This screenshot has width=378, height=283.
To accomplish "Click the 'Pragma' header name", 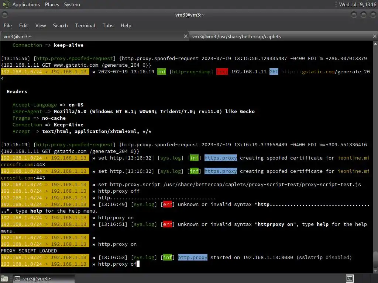I will [x=21, y=118].
